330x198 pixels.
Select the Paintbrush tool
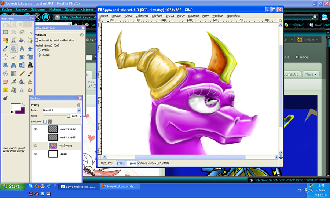click(30, 73)
